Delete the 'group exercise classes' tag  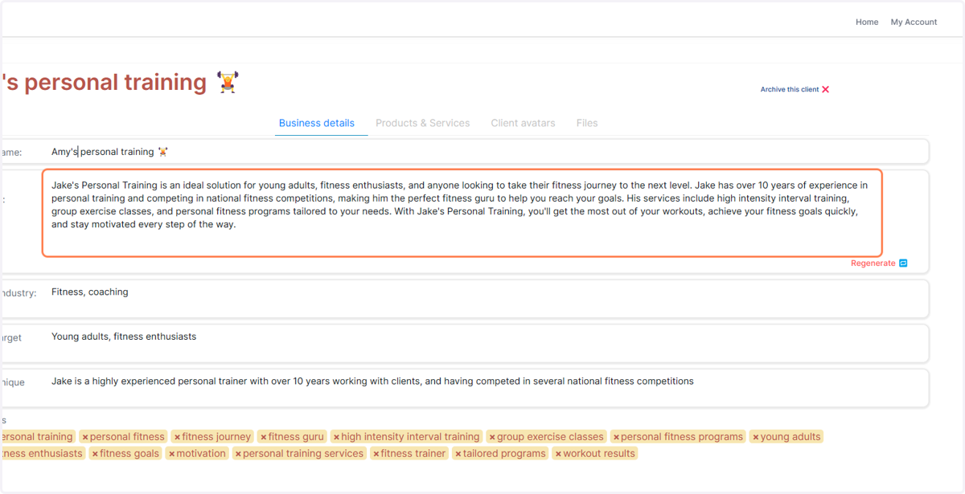(492, 437)
